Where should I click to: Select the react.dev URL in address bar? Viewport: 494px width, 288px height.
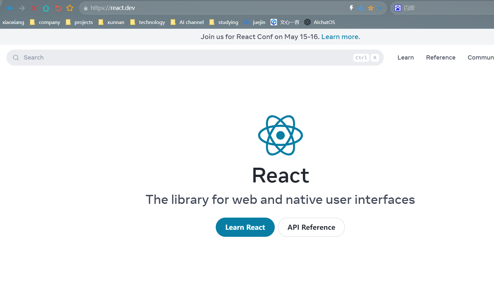pos(113,8)
